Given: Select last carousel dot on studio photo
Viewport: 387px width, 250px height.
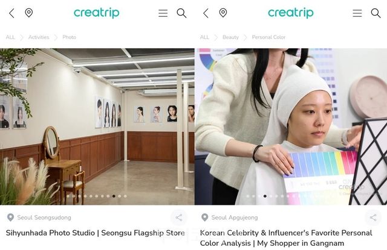Looking at the screenshot, I should point(125,196).
